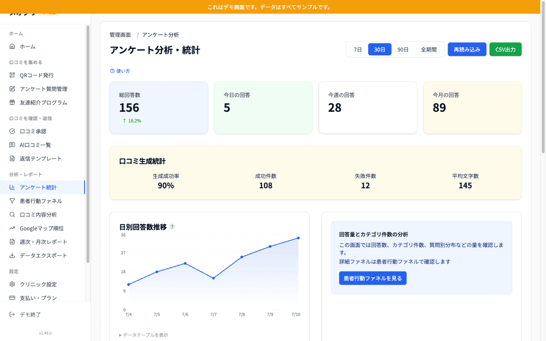
Task: Click the edit icon beside アンケート質問管理
Action: [x=12, y=89]
